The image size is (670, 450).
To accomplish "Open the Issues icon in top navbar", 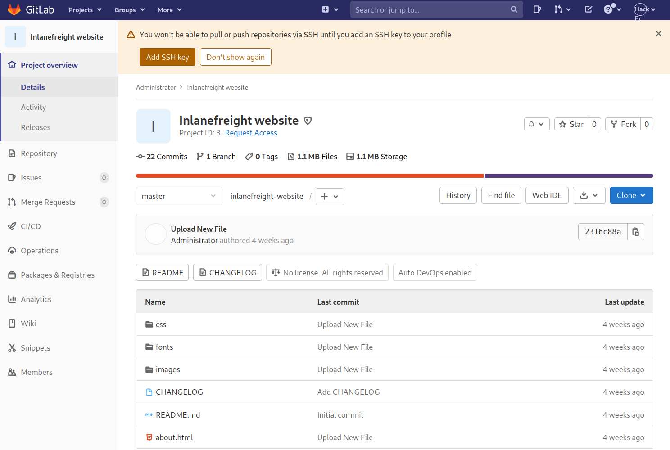I will tap(537, 9).
